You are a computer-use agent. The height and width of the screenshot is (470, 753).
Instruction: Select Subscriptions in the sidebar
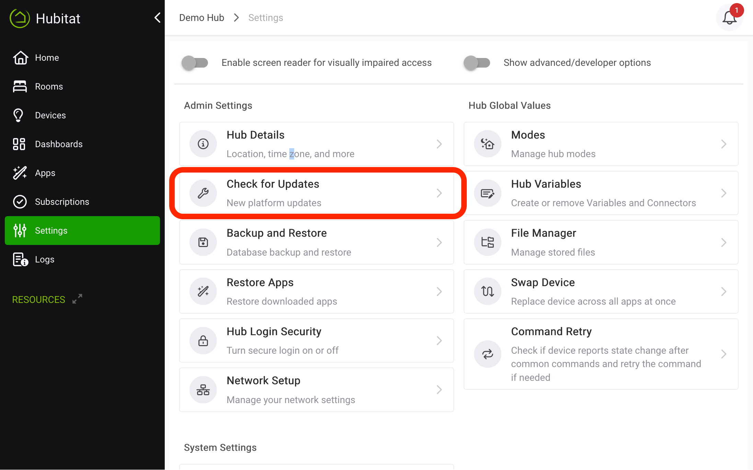[82, 202]
